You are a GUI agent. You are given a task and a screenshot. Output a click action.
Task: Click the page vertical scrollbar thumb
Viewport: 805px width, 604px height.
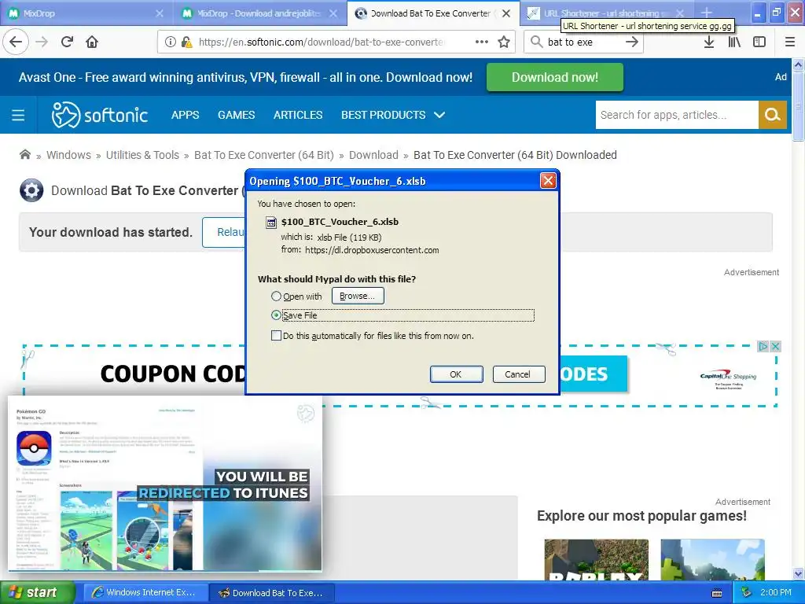(799, 106)
